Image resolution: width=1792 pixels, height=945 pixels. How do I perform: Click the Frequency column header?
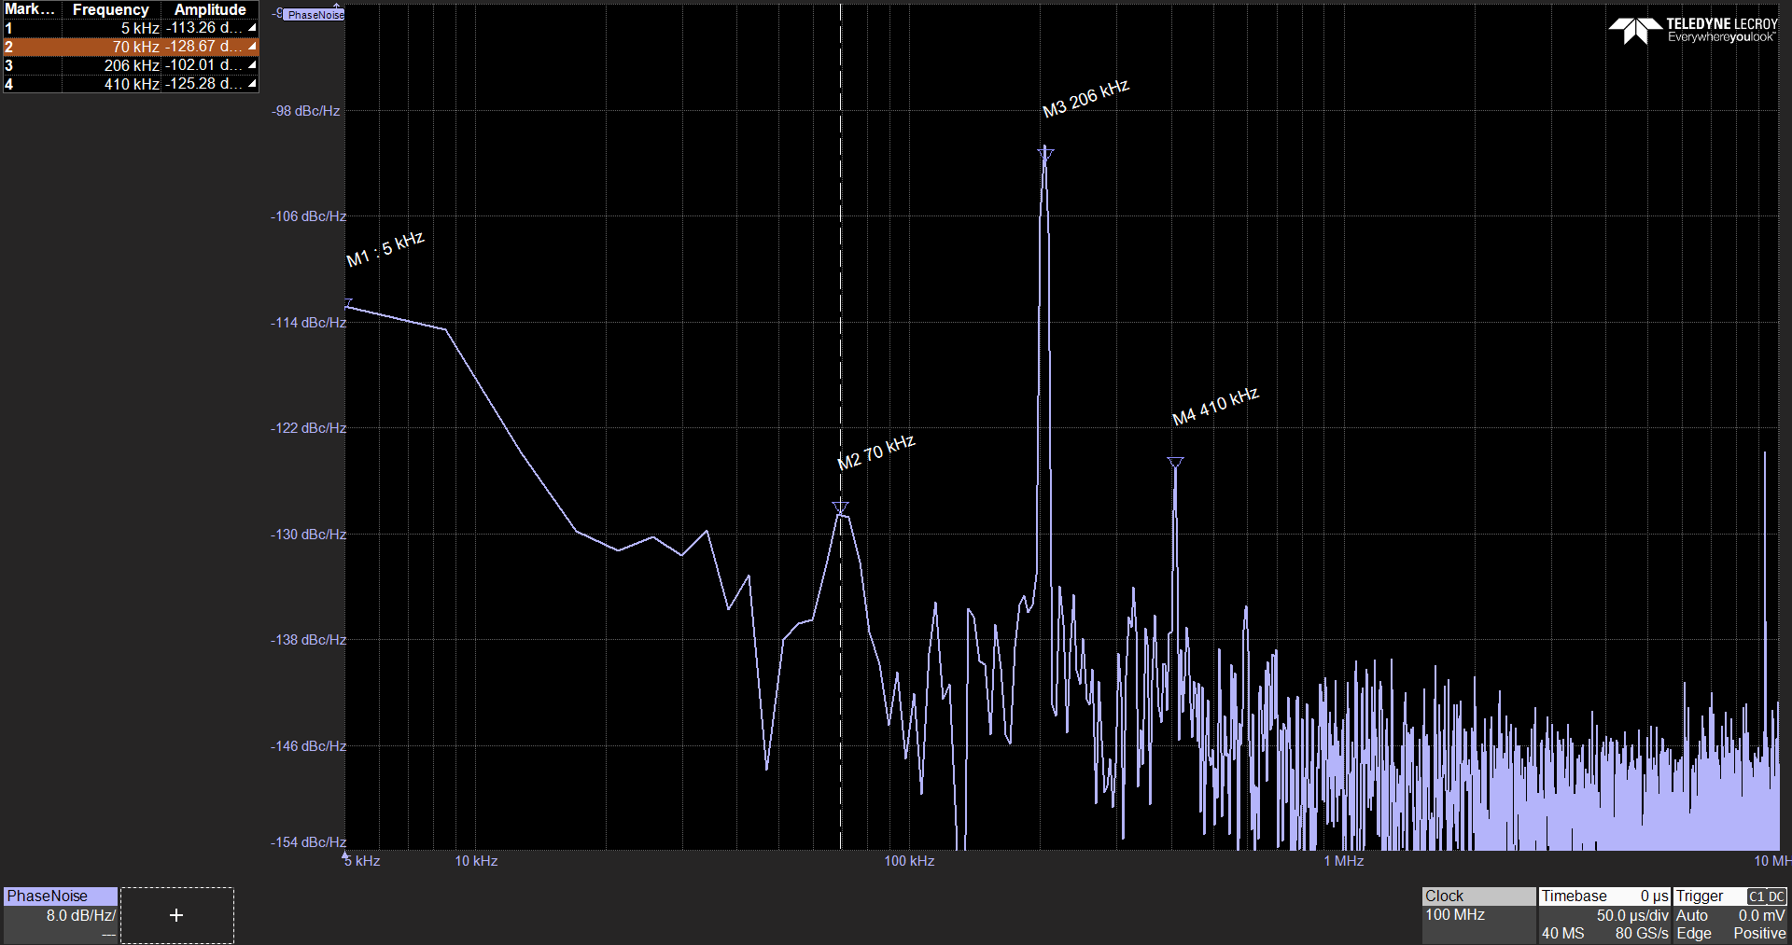110,9
